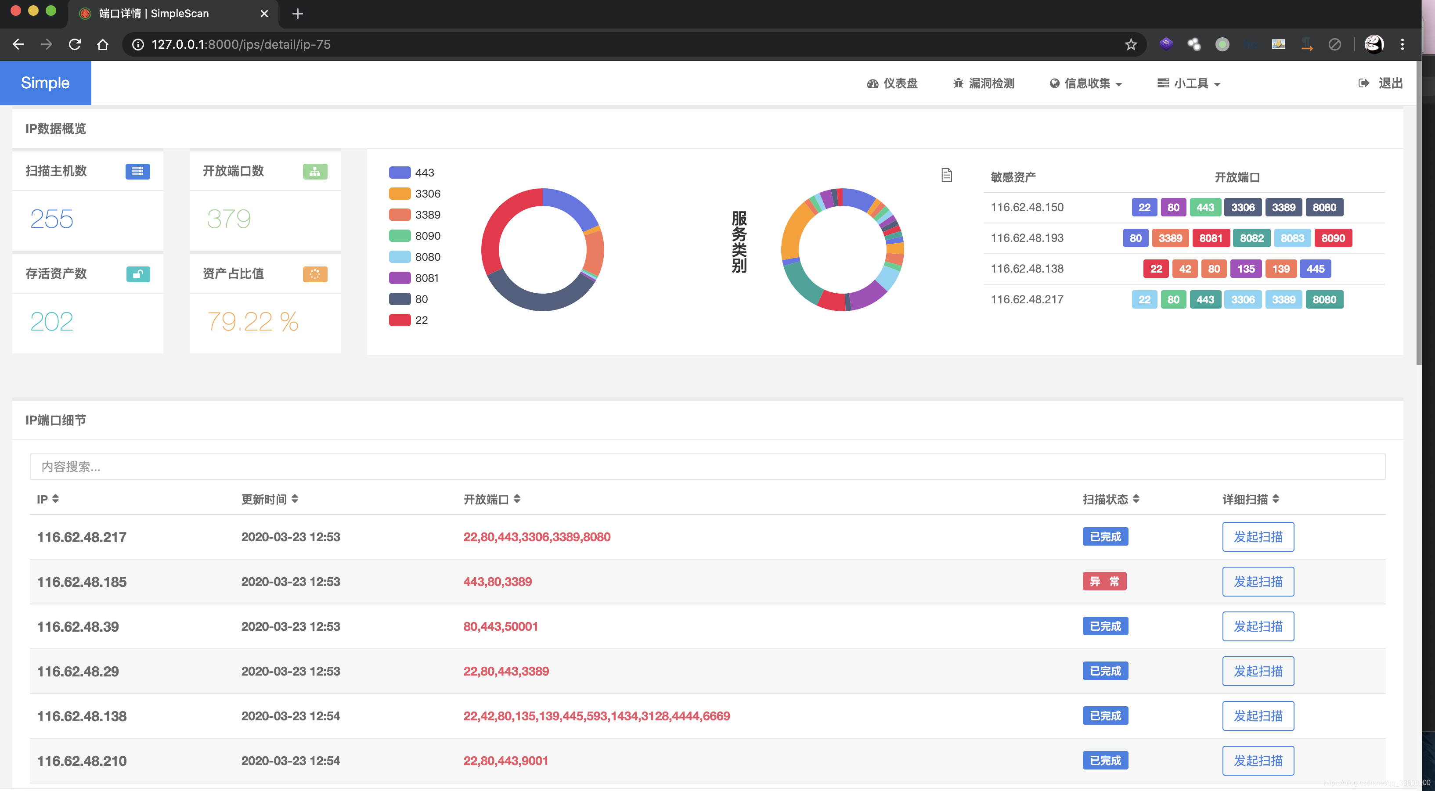Click the teal unlock icon on 存活资产数 card
This screenshot has width=1435, height=791.
click(x=137, y=274)
